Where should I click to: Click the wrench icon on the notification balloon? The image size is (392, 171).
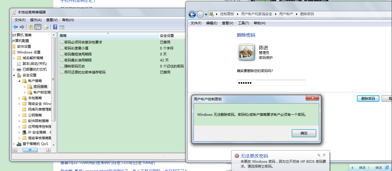point(319,155)
